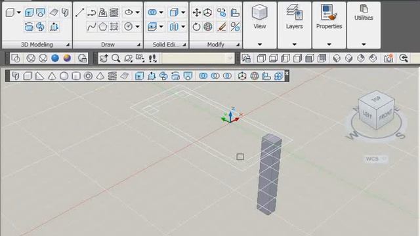Open the Layers ribbon panel
This screenshot has height=236, width=420.
coord(295,25)
